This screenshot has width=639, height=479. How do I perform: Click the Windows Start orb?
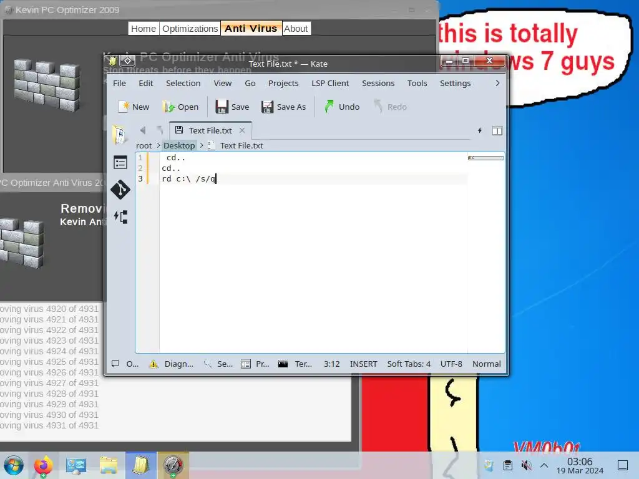(14, 465)
